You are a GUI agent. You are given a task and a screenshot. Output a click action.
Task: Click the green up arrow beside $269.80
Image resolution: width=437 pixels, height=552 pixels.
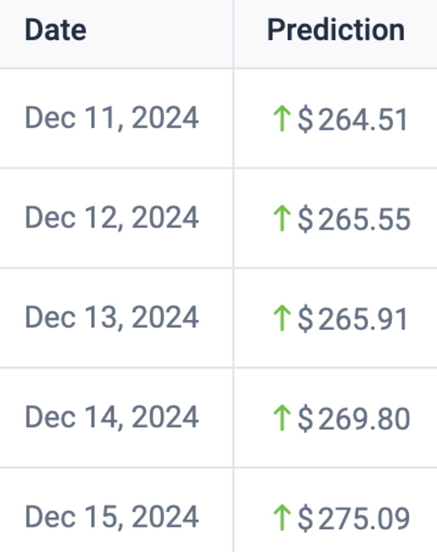[282, 418]
